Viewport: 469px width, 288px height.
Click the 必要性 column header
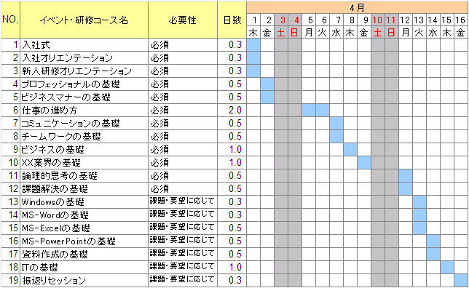183,20
